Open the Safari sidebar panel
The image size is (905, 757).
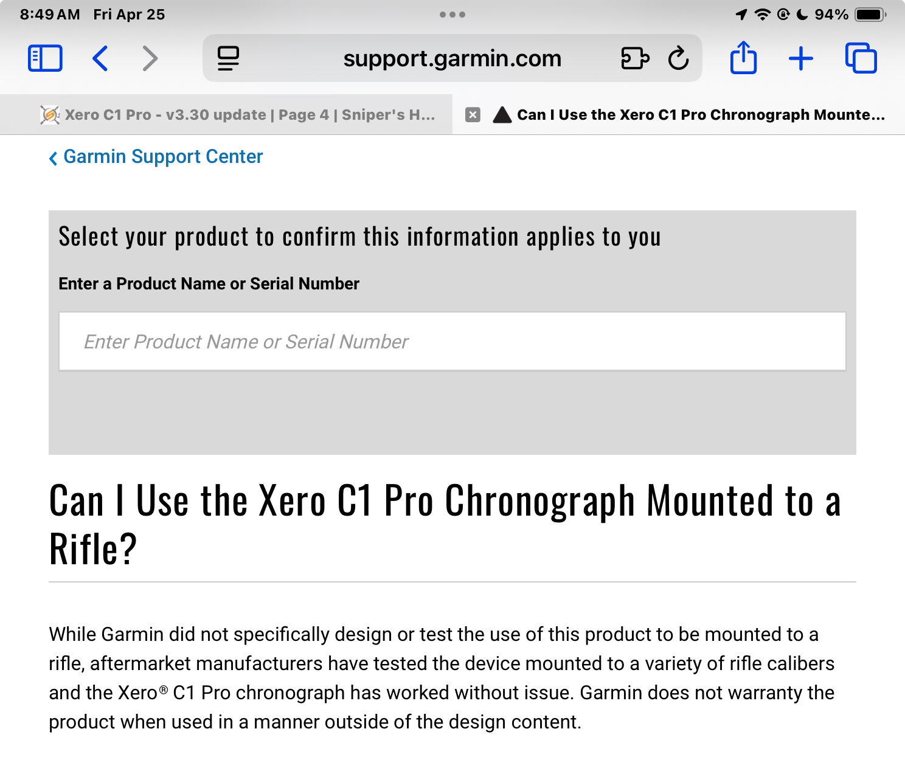click(45, 58)
